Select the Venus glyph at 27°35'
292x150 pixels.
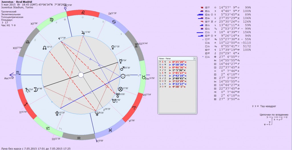pyautogui.click(x=112, y=47)
